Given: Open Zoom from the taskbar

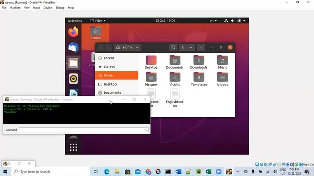Looking at the screenshot, I should [x=219, y=172].
